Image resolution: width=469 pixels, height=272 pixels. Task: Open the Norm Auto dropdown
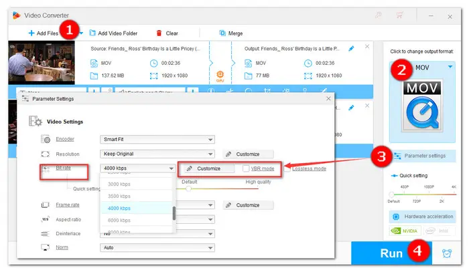[x=157, y=247]
